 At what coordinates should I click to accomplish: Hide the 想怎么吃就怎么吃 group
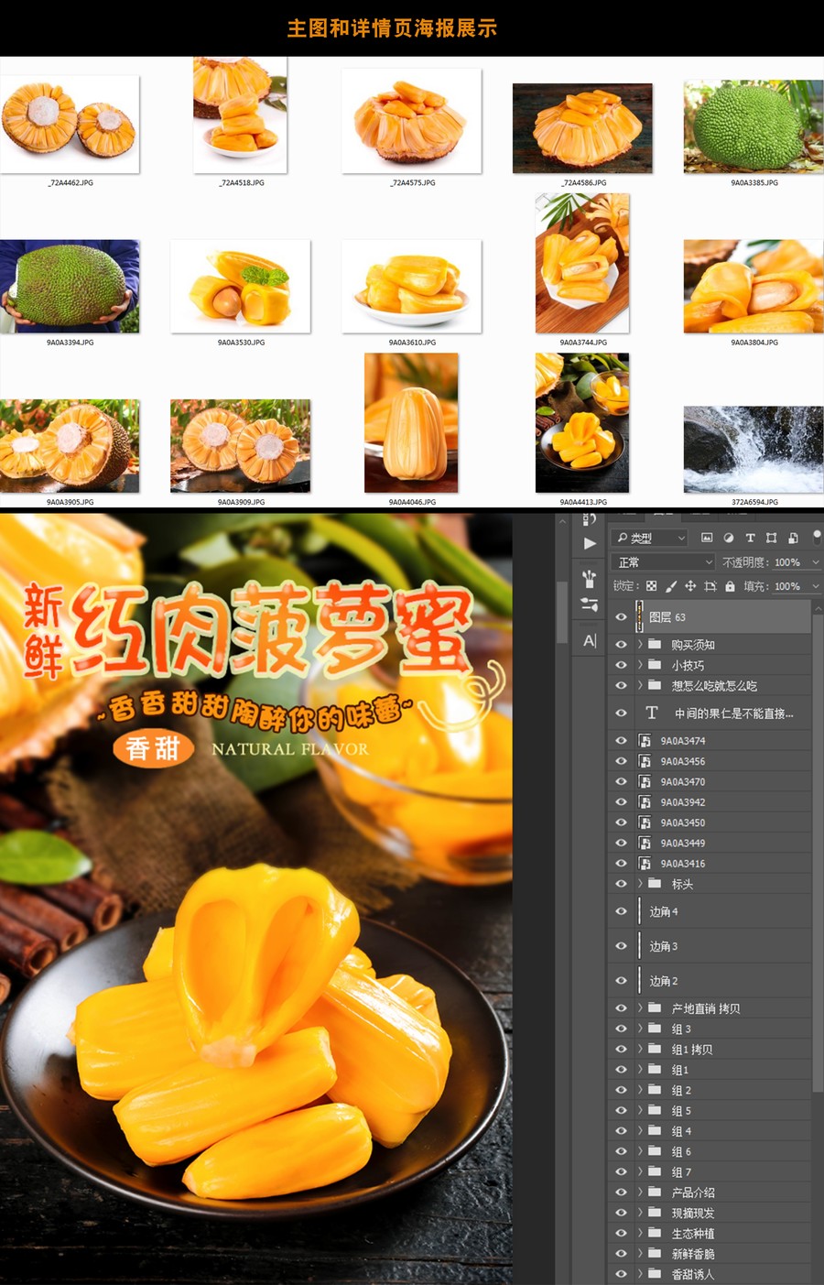[x=621, y=685]
